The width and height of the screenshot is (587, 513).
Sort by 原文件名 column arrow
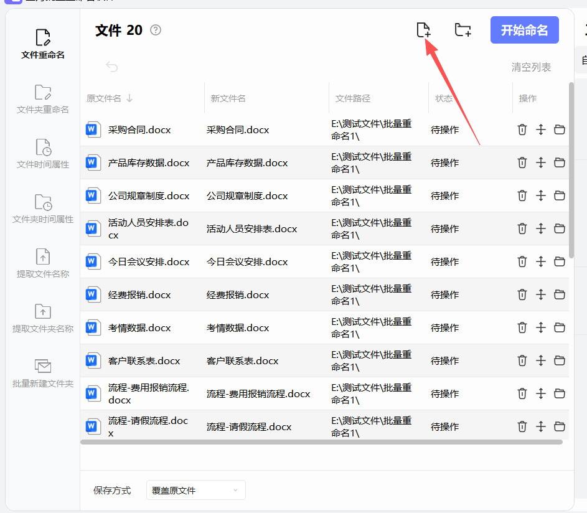[129, 98]
